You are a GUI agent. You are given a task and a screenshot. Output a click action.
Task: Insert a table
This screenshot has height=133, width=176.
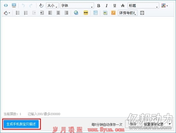(x=95, y=13)
